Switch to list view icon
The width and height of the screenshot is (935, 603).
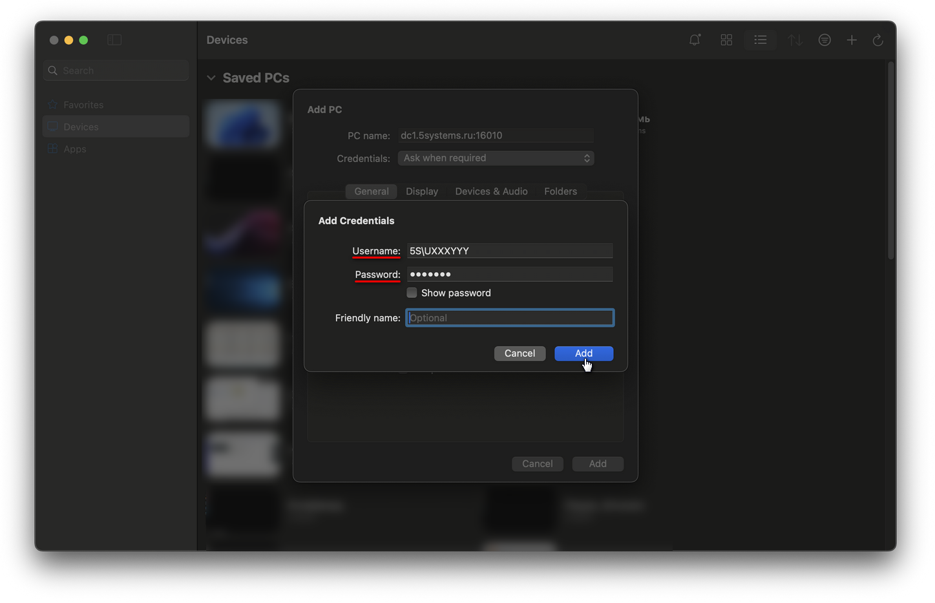pos(761,40)
